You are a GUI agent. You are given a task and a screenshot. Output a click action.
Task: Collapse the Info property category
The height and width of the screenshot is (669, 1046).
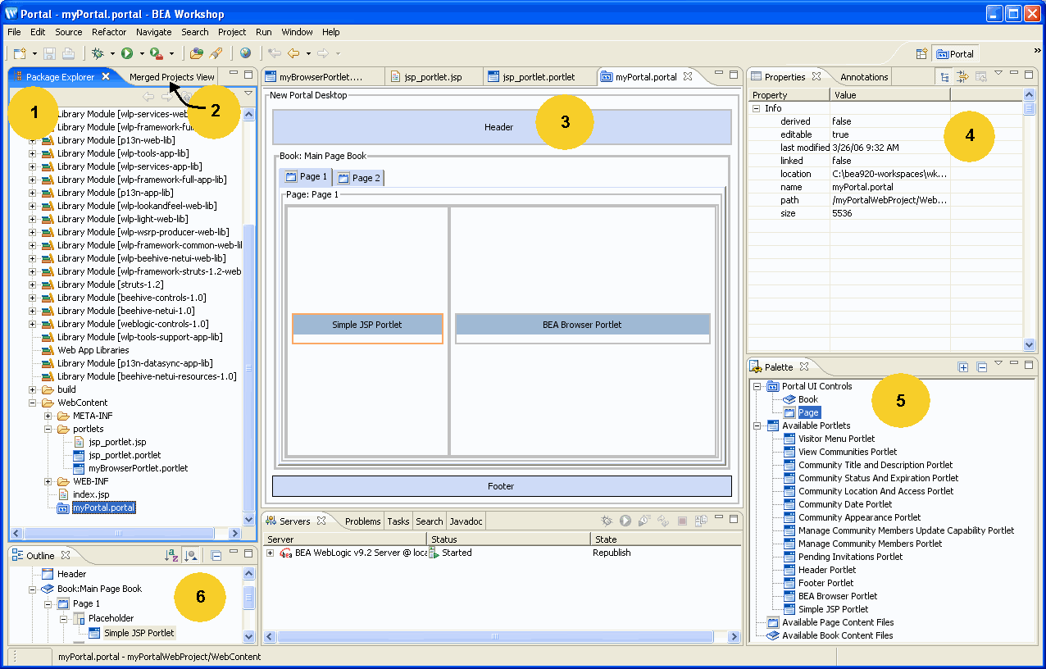pyautogui.click(x=756, y=108)
